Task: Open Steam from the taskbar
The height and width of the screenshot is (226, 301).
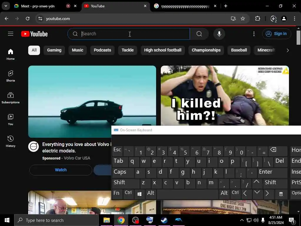Action: 164,220
